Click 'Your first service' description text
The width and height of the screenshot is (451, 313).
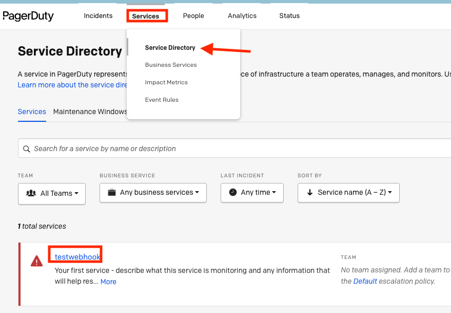[192, 276]
